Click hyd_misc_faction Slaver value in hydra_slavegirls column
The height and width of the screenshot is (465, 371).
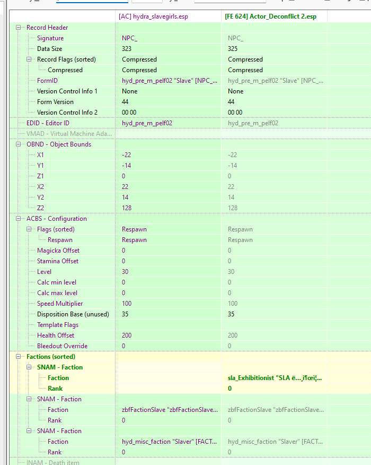[170, 442]
